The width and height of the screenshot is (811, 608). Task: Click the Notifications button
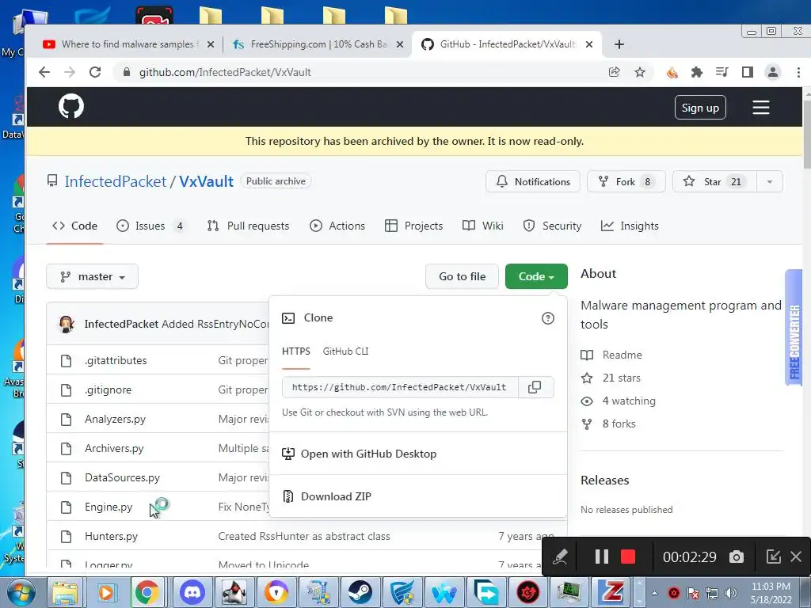point(533,182)
